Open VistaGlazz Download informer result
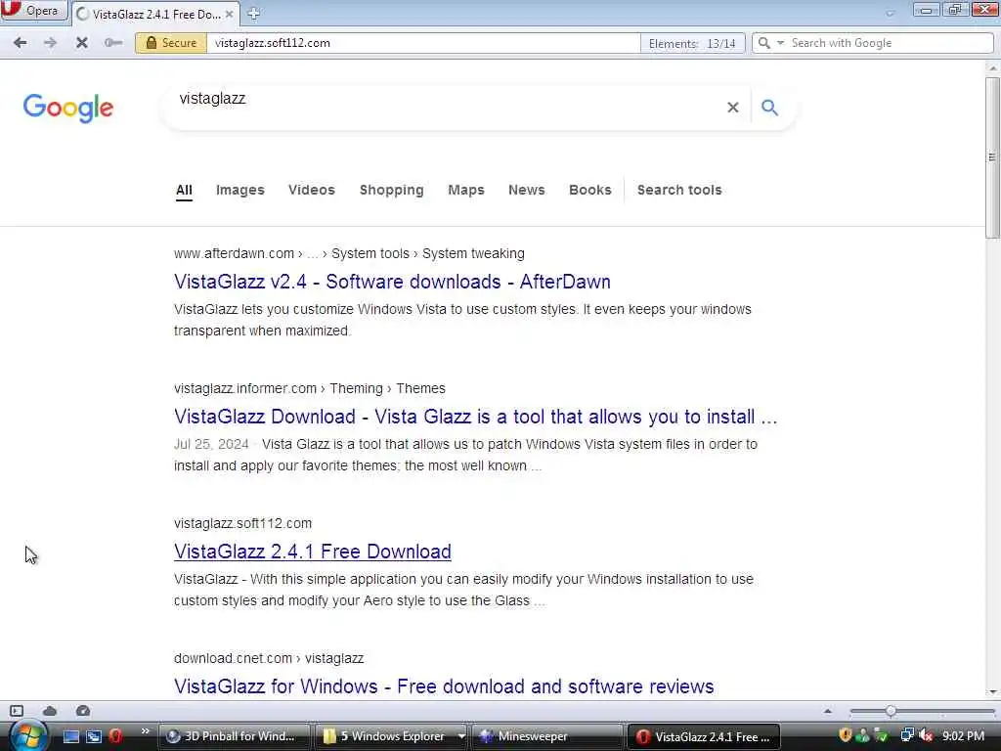This screenshot has width=1001, height=751. click(476, 417)
